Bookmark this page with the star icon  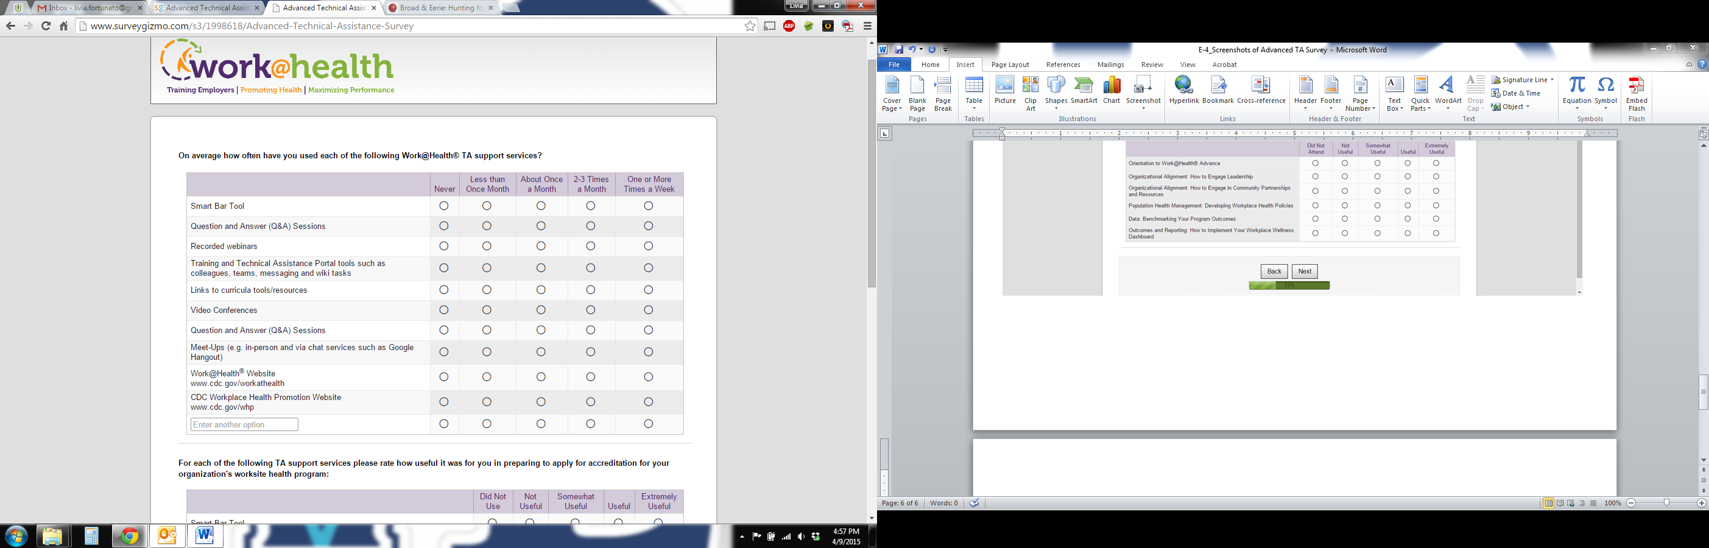[750, 26]
